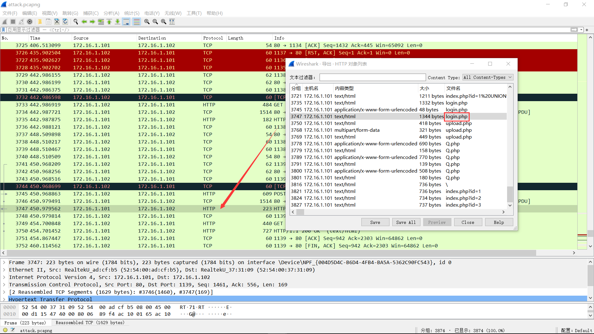The width and height of the screenshot is (594, 334).
Task: Stop the running capture
Action: tap(13, 22)
